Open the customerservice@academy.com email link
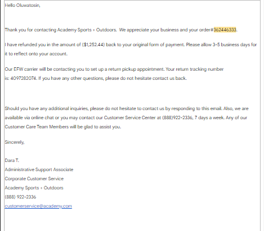Screen dimensions: 264x231 click(38, 206)
